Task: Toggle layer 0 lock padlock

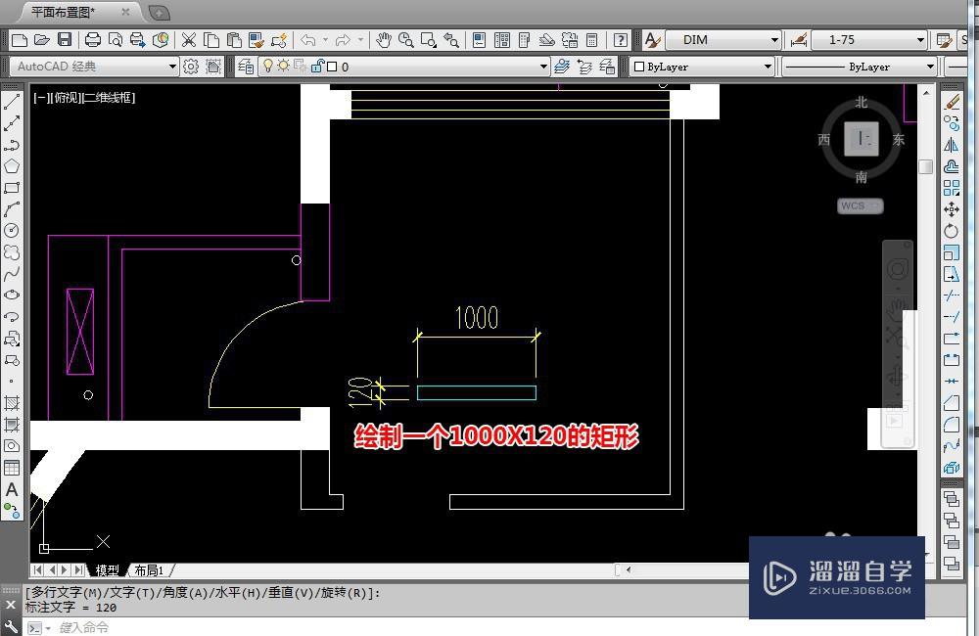Action: pyautogui.click(x=318, y=66)
